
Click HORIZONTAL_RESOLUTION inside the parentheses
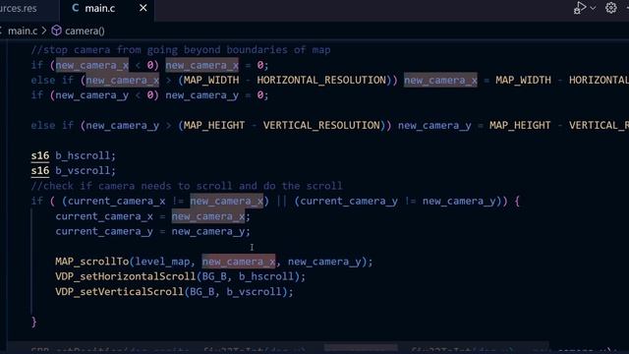(321, 80)
